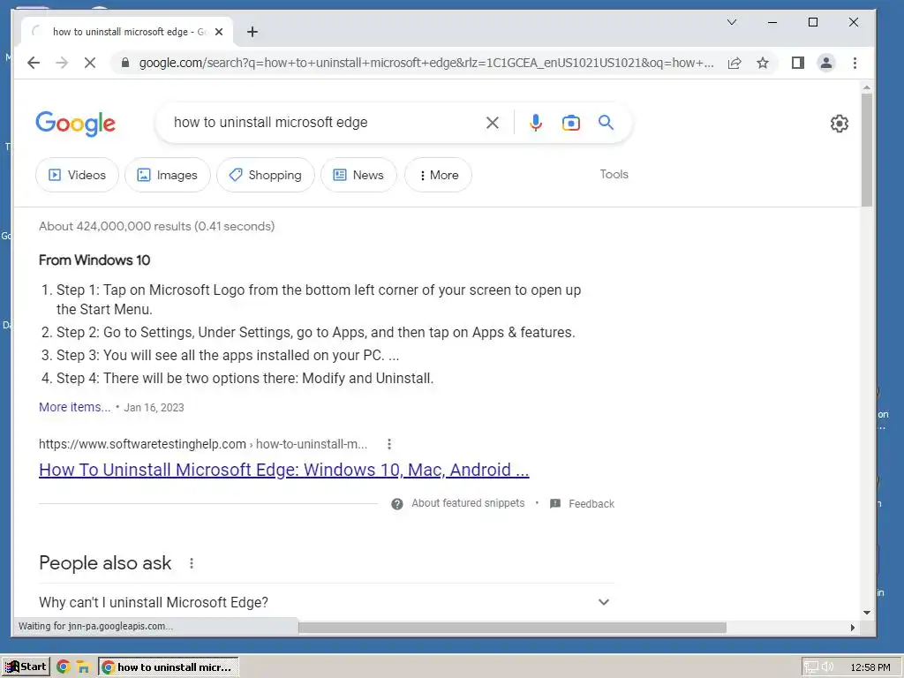Filter results by News

click(x=358, y=175)
